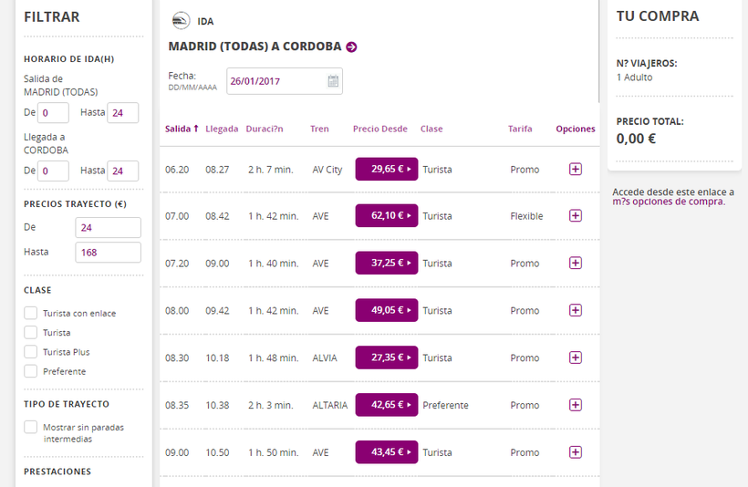Sort results by Salida column
748x487 pixels.
point(182,129)
